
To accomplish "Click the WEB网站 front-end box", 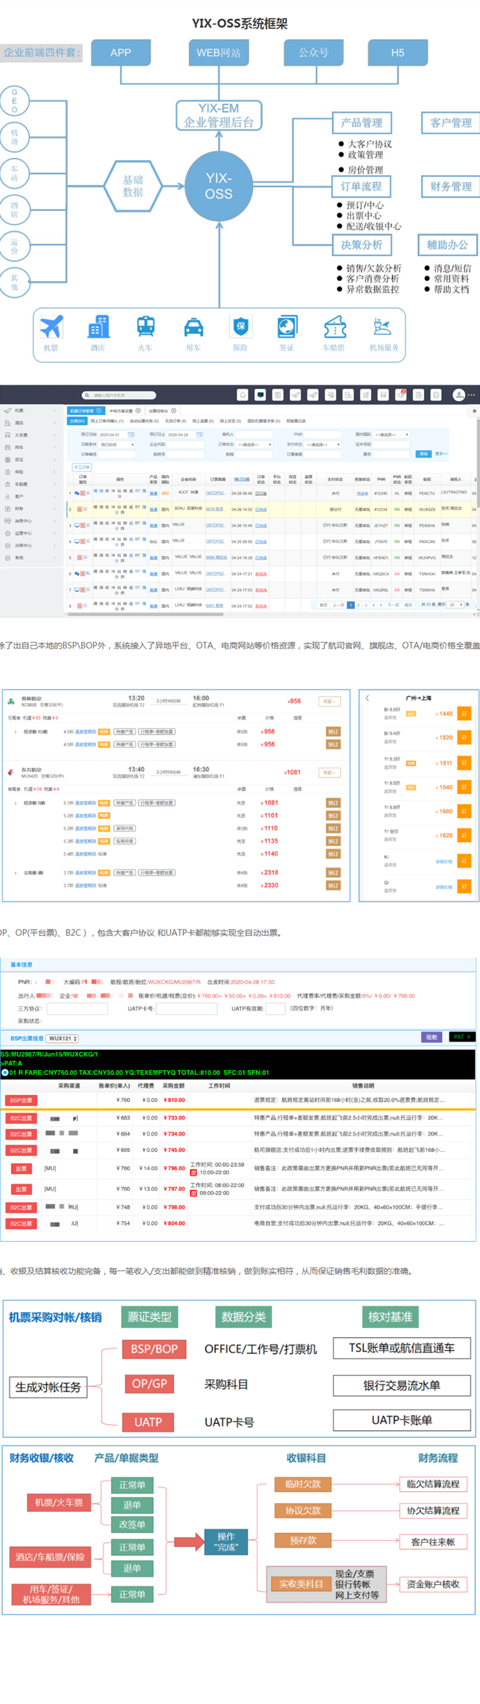I will point(219,52).
